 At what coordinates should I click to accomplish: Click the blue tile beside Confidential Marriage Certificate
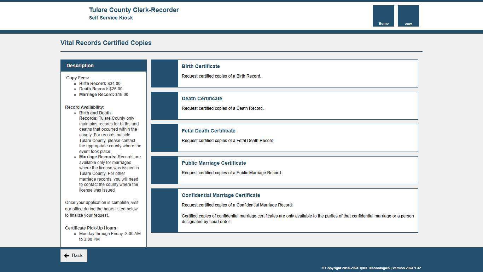[164, 210]
